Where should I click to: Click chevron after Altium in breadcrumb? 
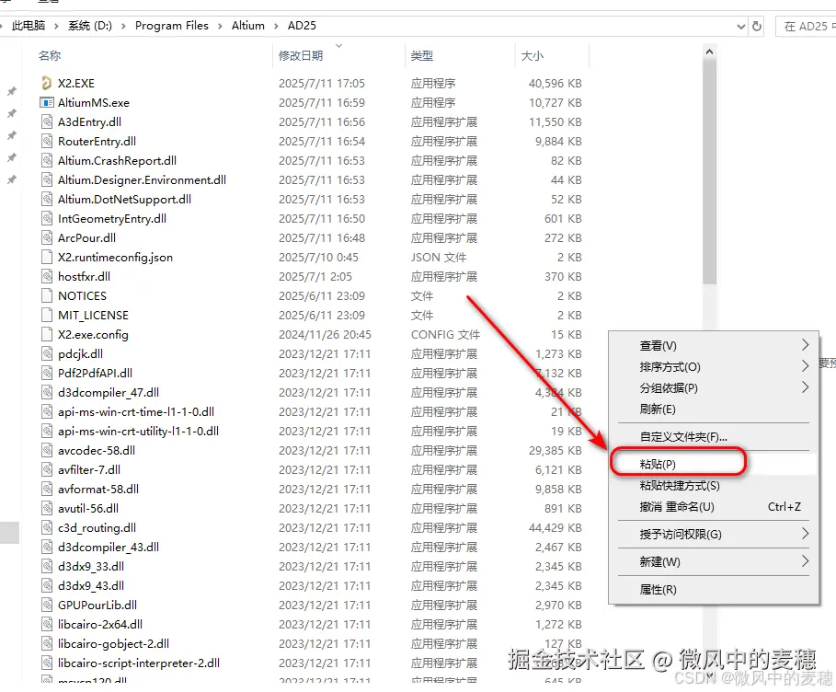(x=276, y=26)
